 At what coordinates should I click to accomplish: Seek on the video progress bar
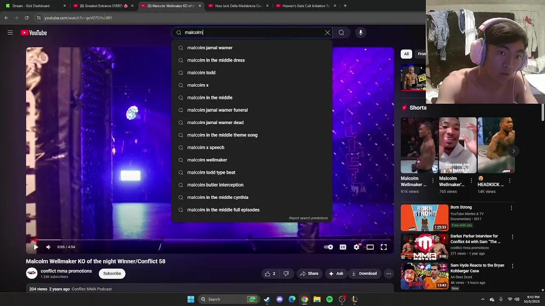coord(210,240)
